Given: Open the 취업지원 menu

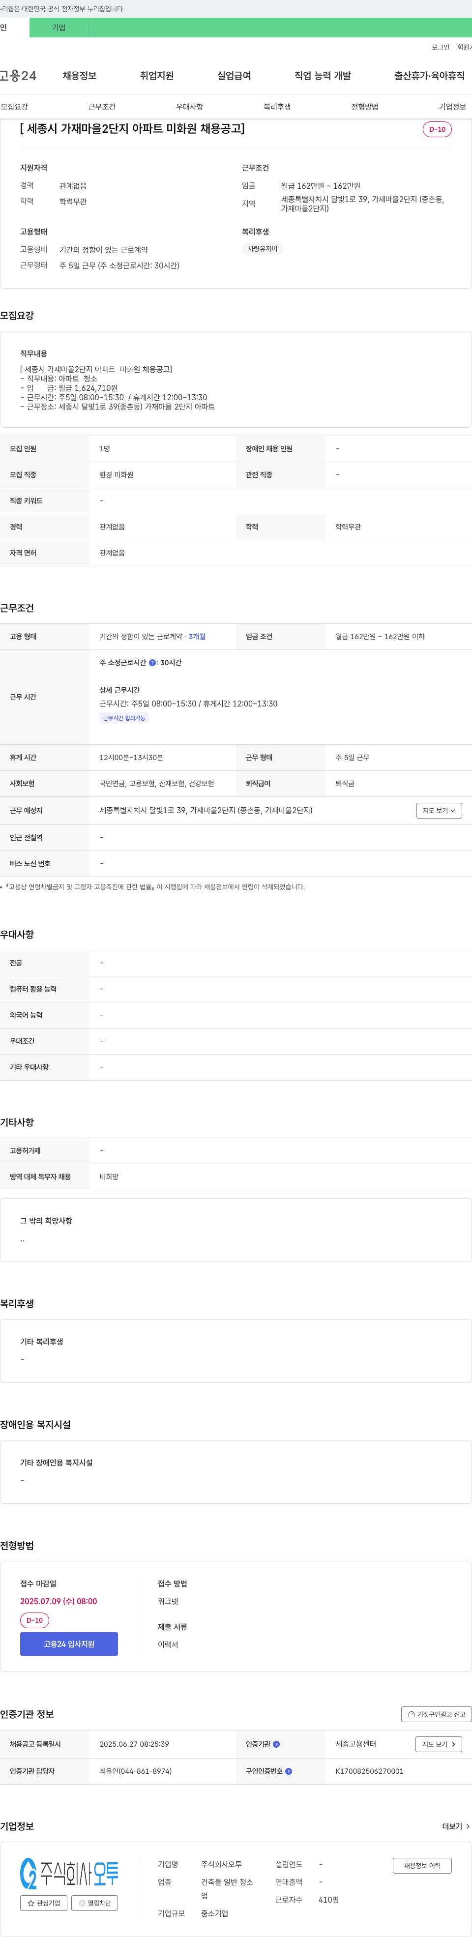Looking at the screenshot, I should [157, 75].
